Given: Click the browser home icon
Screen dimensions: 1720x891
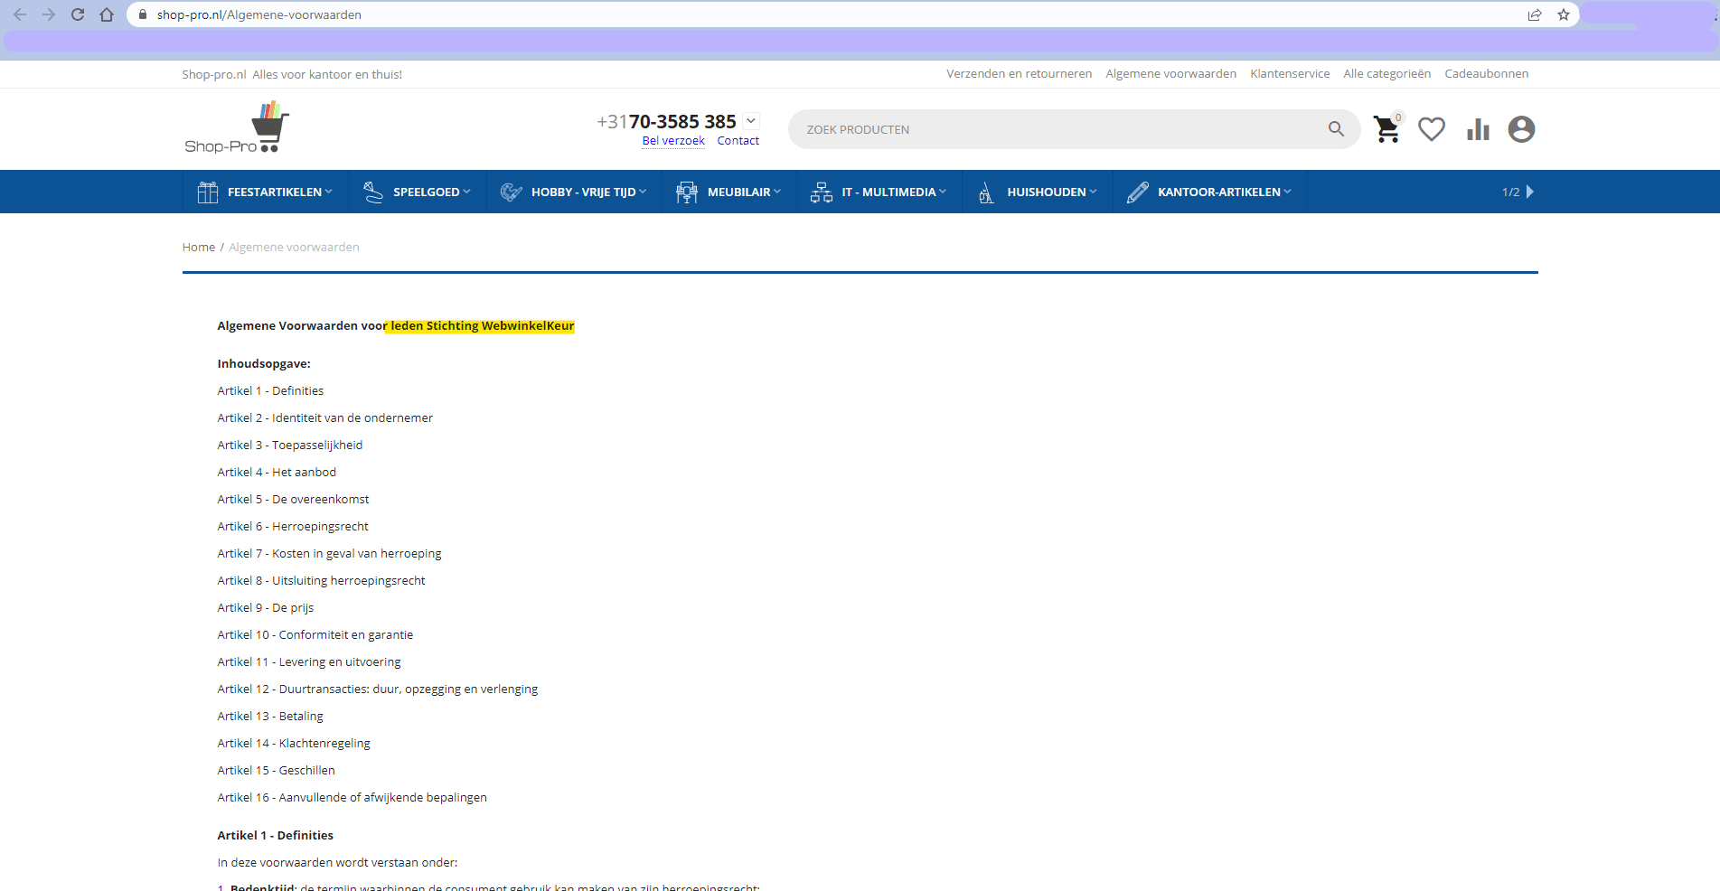Looking at the screenshot, I should tap(107, 14).
